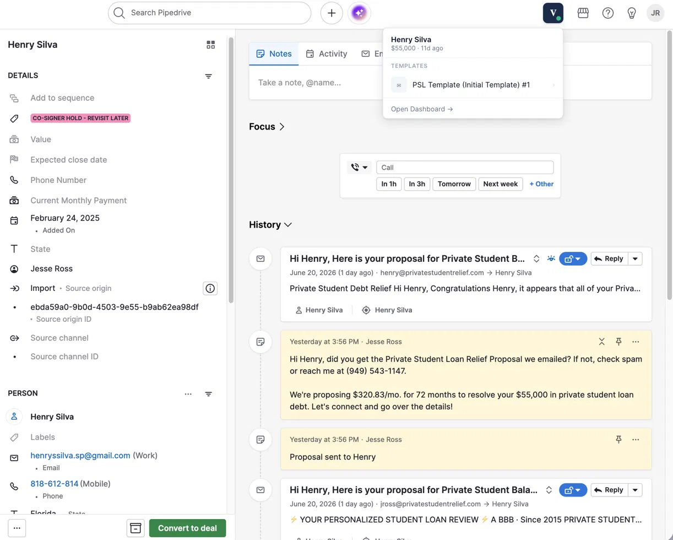Screen dimensions: 673x540
Task: Click Add to sequence
Action: [62, 98]
